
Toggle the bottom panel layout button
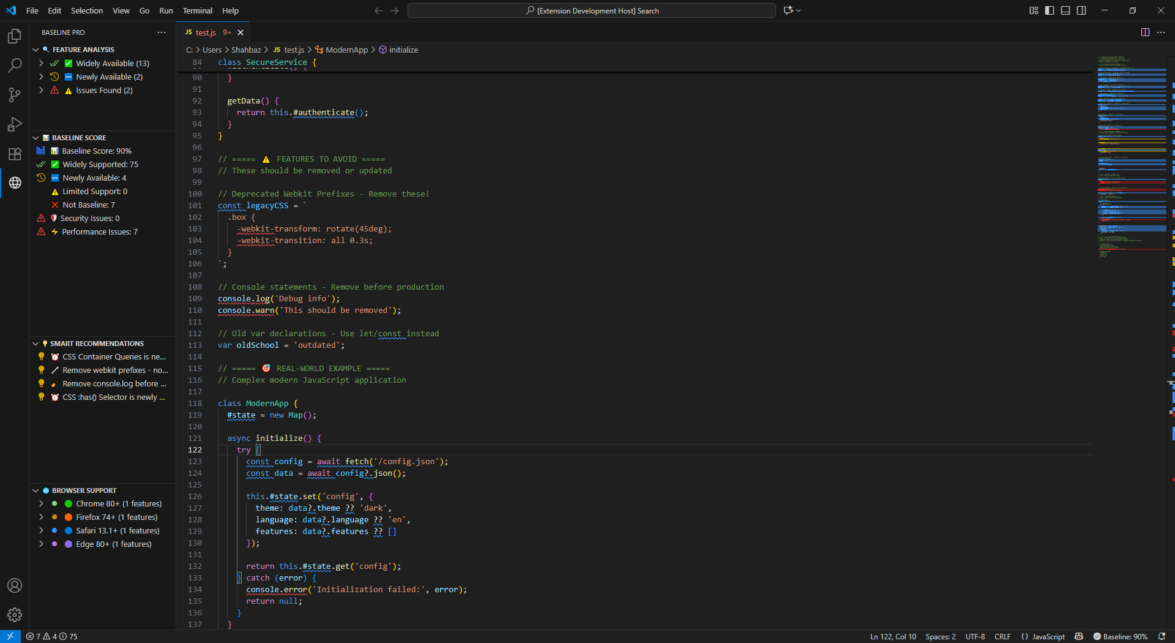pos(1065,10)
